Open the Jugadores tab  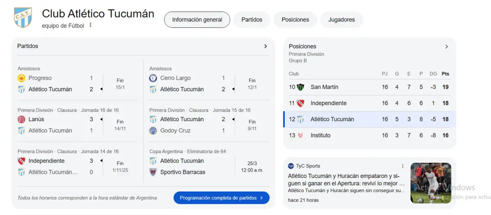pos(341,20)
